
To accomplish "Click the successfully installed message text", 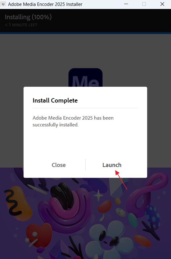I will tap(73, 121).
